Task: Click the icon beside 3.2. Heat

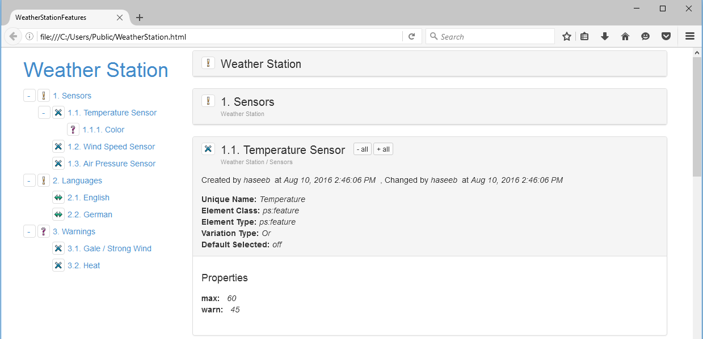Action: tap(58, 265)
